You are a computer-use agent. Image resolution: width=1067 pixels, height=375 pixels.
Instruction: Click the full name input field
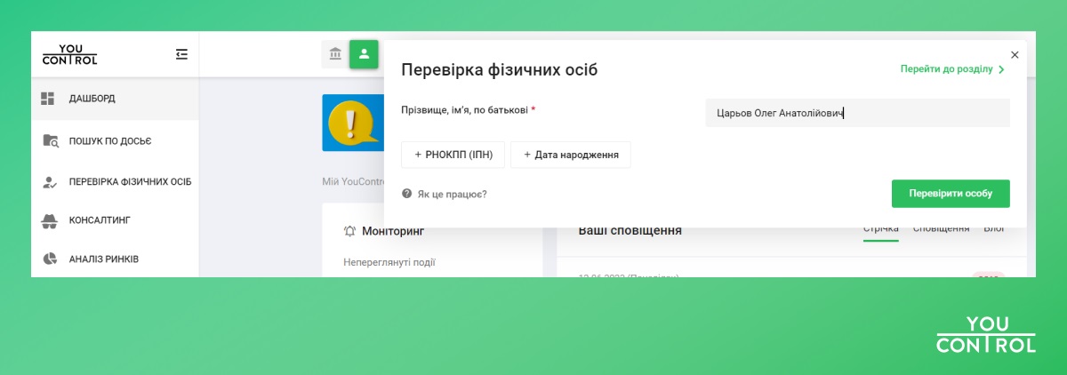(x=857, y=113)
